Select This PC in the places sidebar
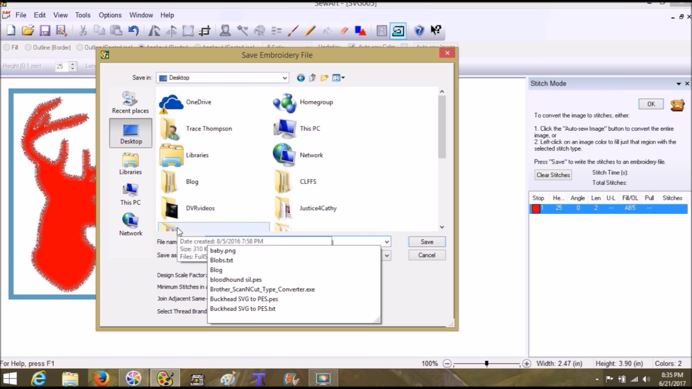692x389 pixels. pyautogui.click(x=130, y=194)
